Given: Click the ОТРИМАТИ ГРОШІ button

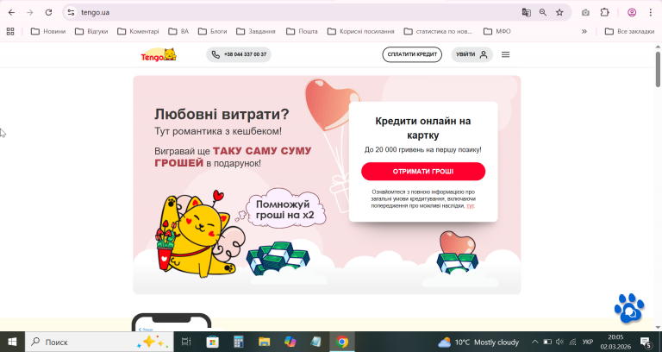Looking at the screenshot, I should [423, 172].
